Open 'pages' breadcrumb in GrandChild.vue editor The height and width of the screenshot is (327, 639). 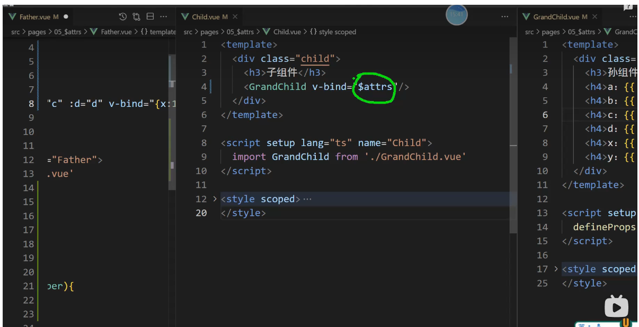point(551,32)
